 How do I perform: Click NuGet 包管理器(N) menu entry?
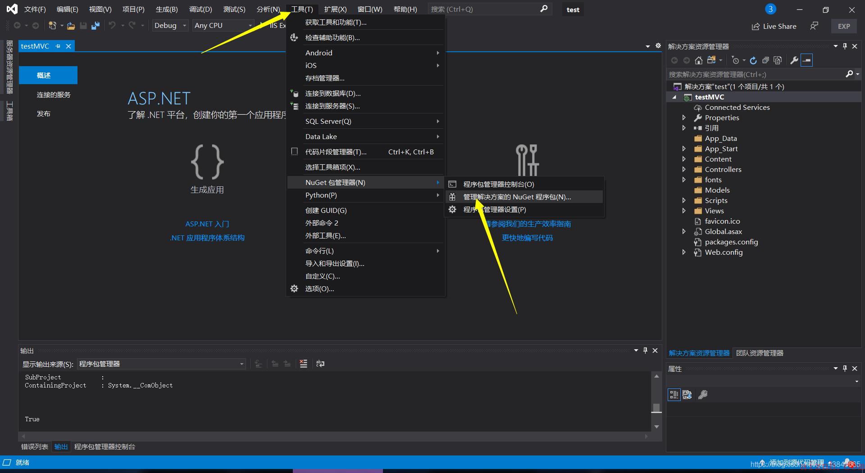pos(366,182)
